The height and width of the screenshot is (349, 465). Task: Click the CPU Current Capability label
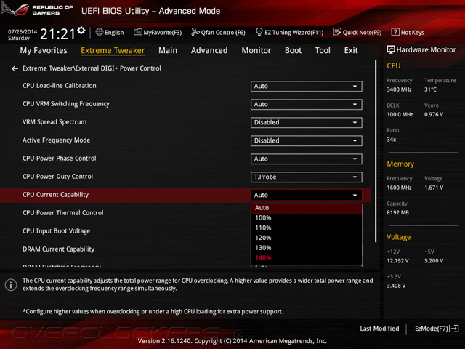[55, 195]
